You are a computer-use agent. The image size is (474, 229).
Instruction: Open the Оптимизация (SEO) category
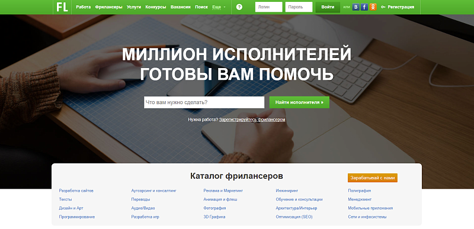(x=294, y=217)
